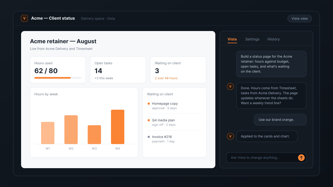Select the tallest W4 bar in chart

pyautogui.click(x=118, y=127)
